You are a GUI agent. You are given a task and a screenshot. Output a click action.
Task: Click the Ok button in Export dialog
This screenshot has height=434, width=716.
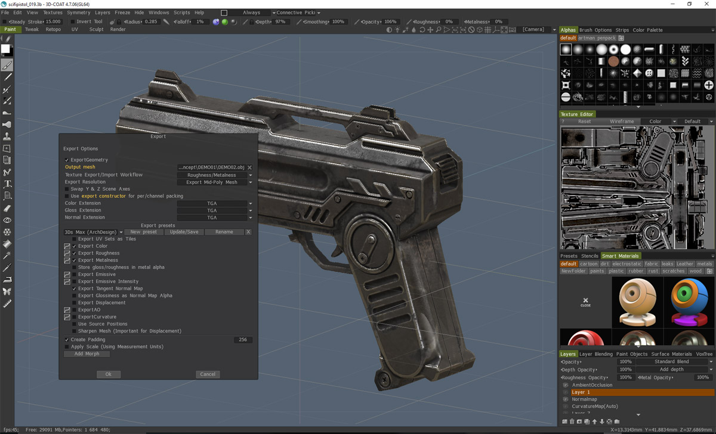click(109, 374)
